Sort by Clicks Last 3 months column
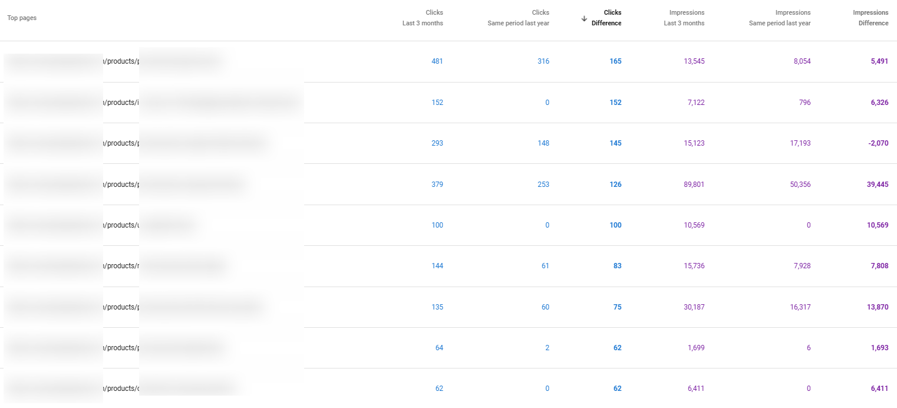897x408 pixels. (x=427, y=18)
